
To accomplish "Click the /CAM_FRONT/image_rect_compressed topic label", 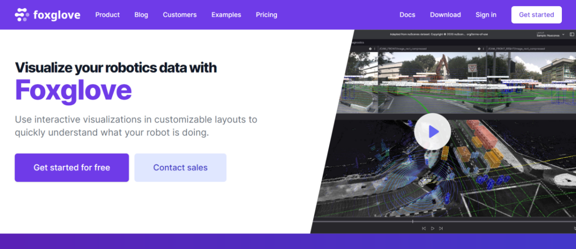I will (x=403, y=48).
